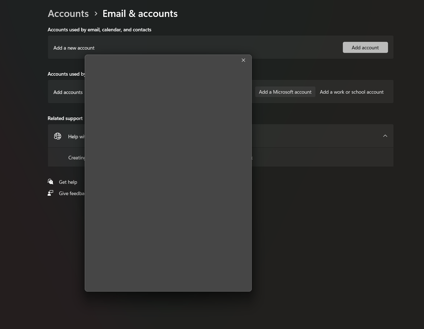Click the Give feedback speech-bubble icon
Screen dimensions: 424x329
50,193
